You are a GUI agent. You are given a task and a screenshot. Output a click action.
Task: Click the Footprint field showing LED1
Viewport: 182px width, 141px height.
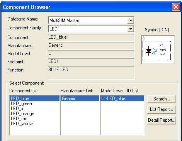91,62
